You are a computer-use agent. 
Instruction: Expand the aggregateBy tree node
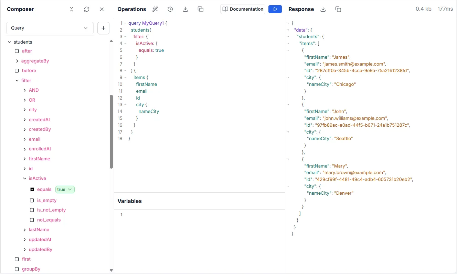point(17,61)
